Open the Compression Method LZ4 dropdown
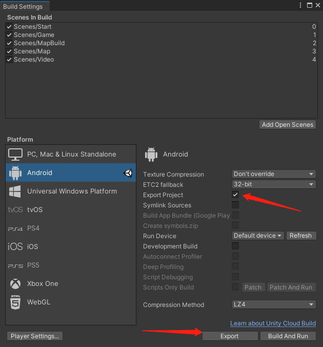Image resolution: width=323 pixels, height=347 pixels. tap(274, 304)
